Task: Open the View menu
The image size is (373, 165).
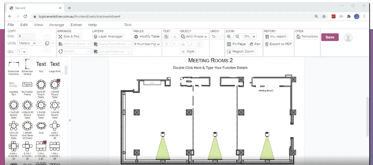Action: [x=38, y=25]
